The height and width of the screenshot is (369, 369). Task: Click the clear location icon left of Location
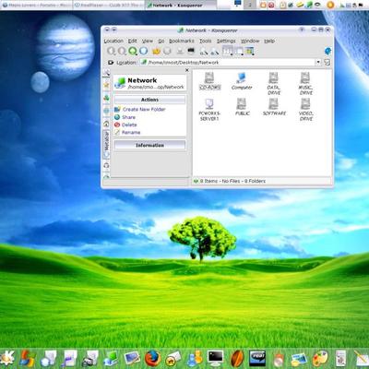tap(111, 63)
